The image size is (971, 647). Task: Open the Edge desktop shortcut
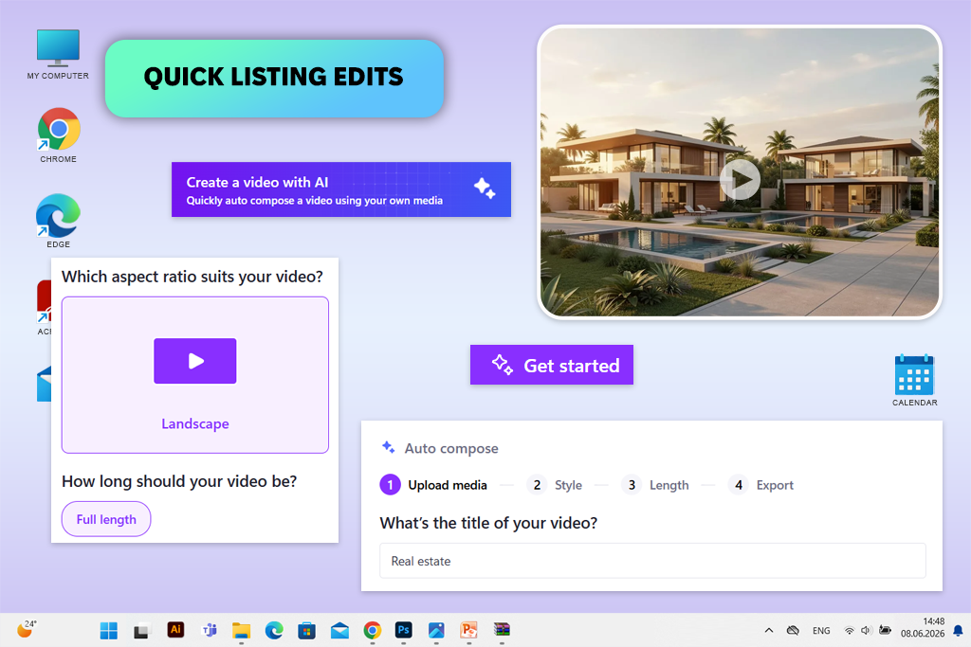point(58,221)
